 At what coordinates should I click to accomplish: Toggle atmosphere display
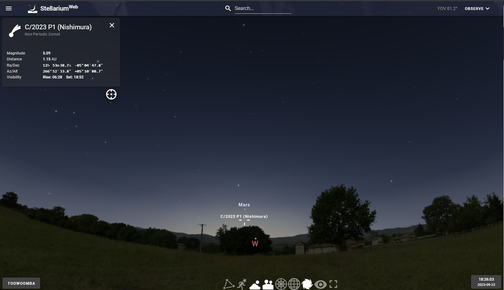click(255, 284)
